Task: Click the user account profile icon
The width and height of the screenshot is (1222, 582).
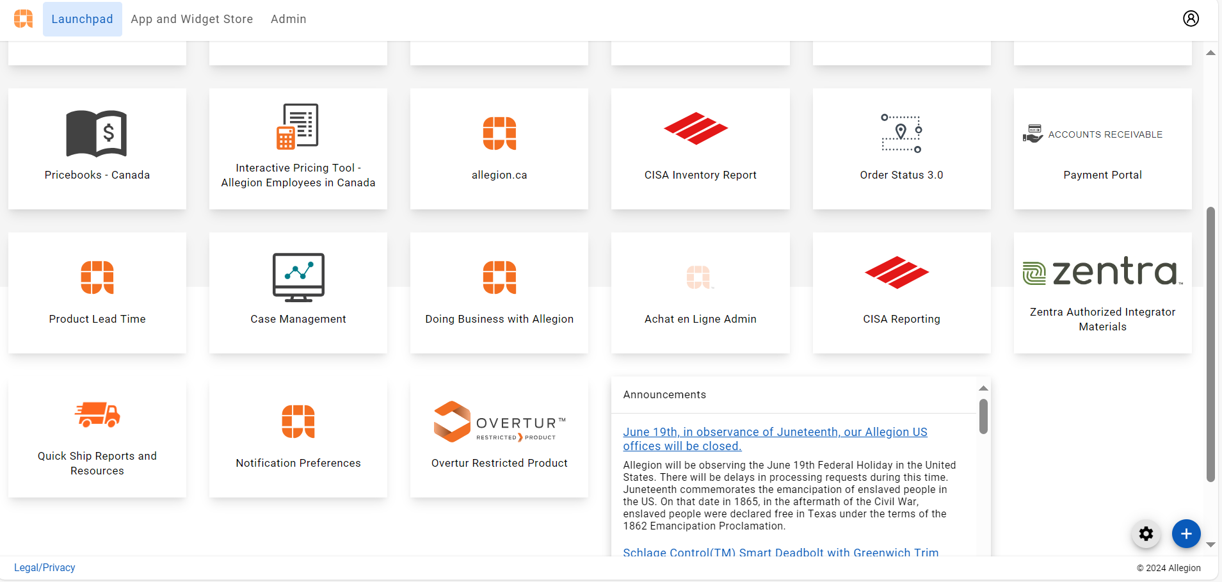Action: pos(1191,19)
